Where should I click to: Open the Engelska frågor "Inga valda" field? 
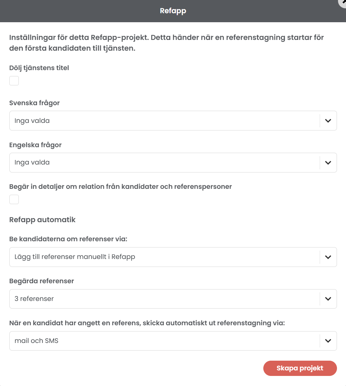click(x=164, y=162)
